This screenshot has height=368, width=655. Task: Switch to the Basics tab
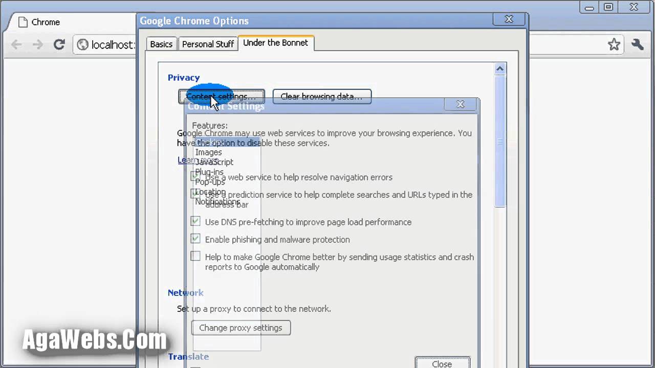point(161,44)
